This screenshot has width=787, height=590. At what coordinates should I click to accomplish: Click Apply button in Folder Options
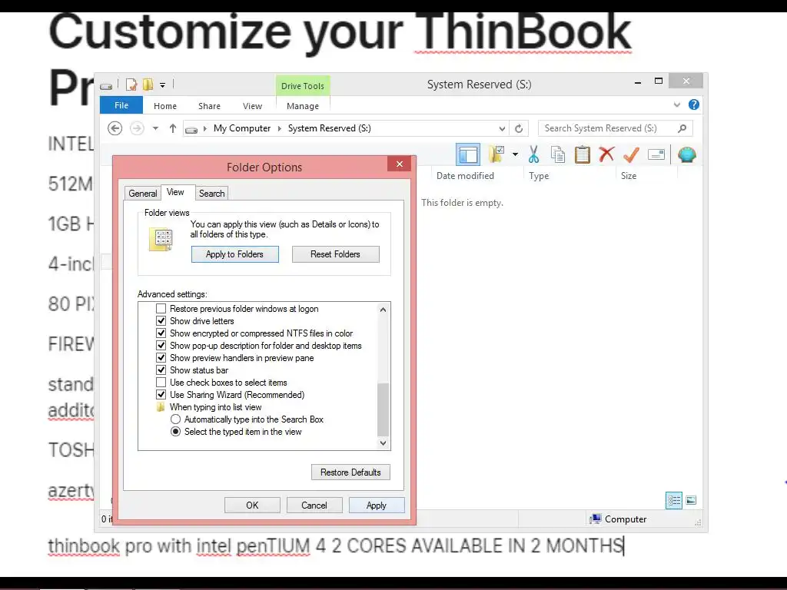377,505
